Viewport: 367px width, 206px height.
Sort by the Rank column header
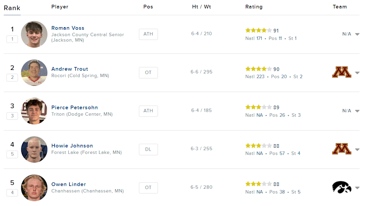point(12,8)
